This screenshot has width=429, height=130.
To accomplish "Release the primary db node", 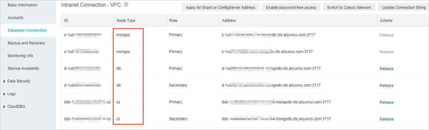I will point(387,69).
